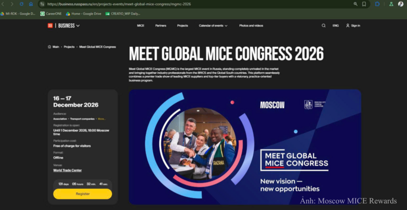Open the Projects menu item
The height and width of the screenshot is (210, 407).
click(183, 26)
